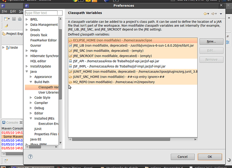Expand the BPEL tree node
Image resolution: width=232 pixels, height=168 pixels.
(x=27, y=19)
